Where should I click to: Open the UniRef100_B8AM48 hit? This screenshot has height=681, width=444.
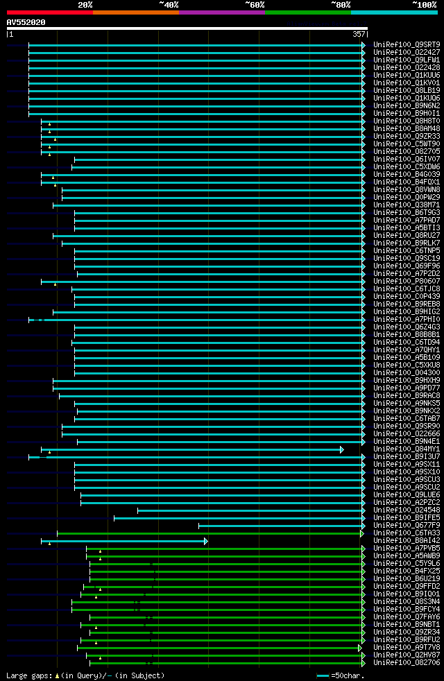(407, 128)
